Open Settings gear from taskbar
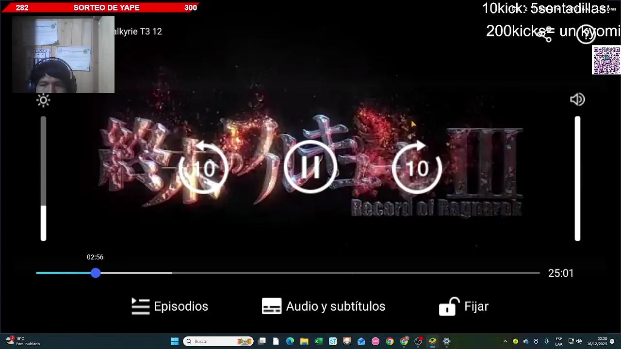This screenshot has height=349, width=621. (447, 341)
